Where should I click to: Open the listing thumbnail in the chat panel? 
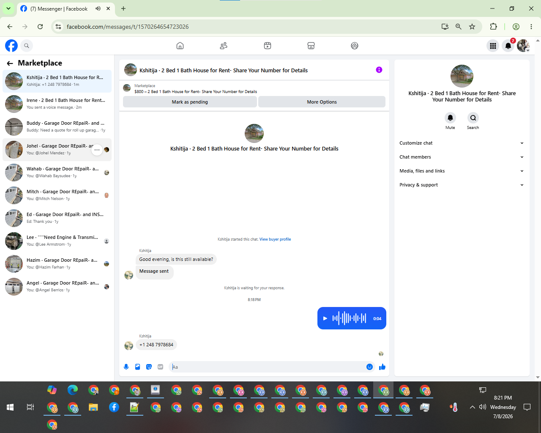127,88
